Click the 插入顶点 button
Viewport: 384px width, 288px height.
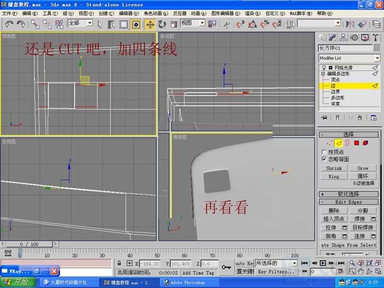334,219
